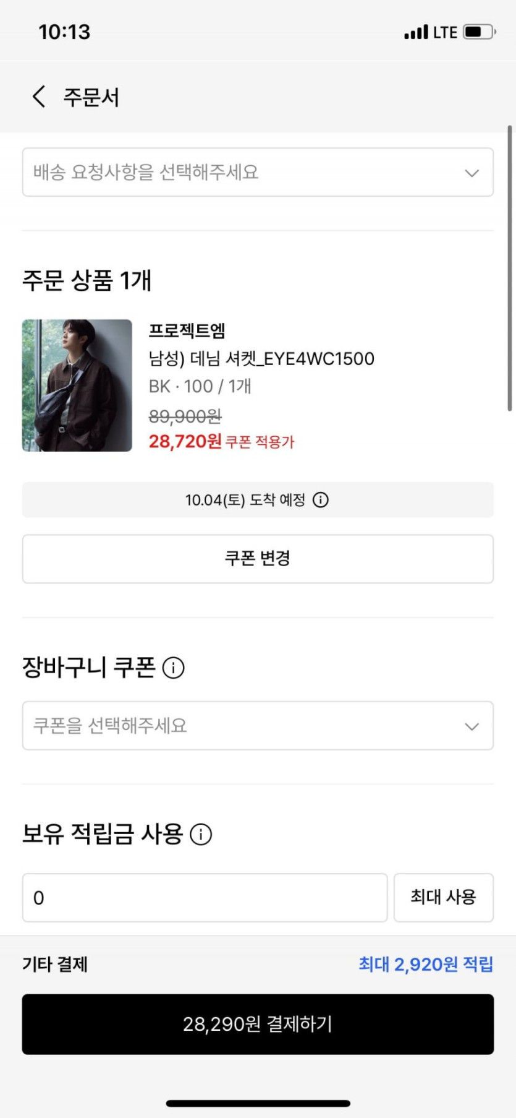Screen dimensions: 516x1118
Task: Tap the 최대 2,920원 적립 link
Action: point(426,964)
